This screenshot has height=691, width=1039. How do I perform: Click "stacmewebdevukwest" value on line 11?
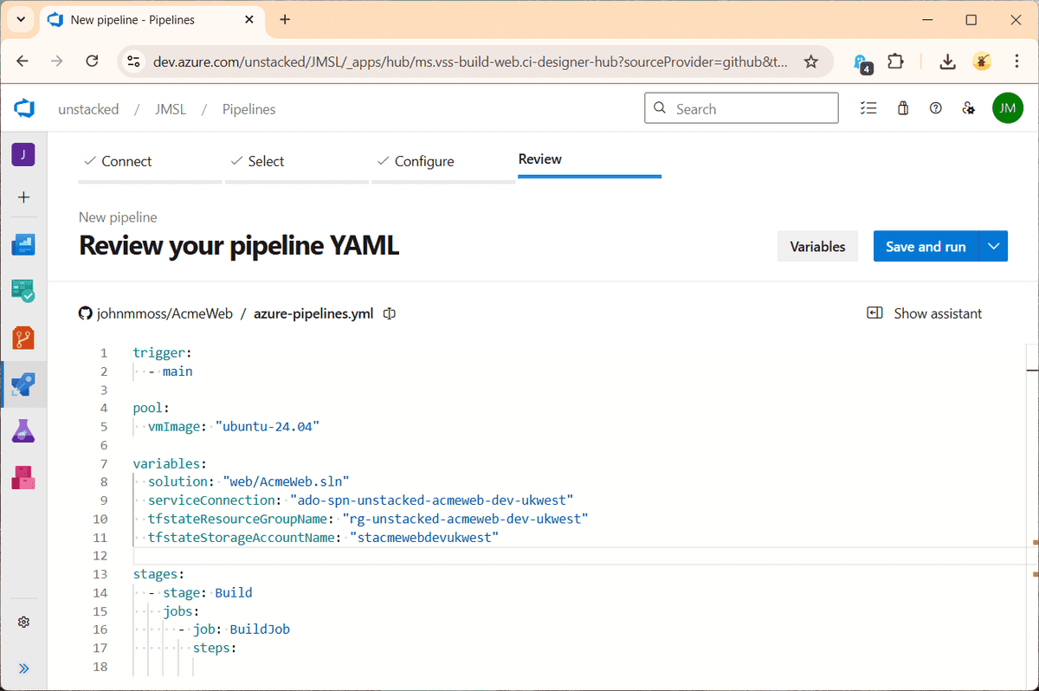(425, 538)
